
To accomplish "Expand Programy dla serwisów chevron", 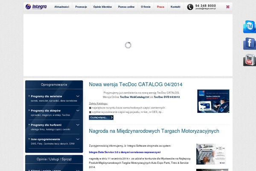I will [78, 96].
